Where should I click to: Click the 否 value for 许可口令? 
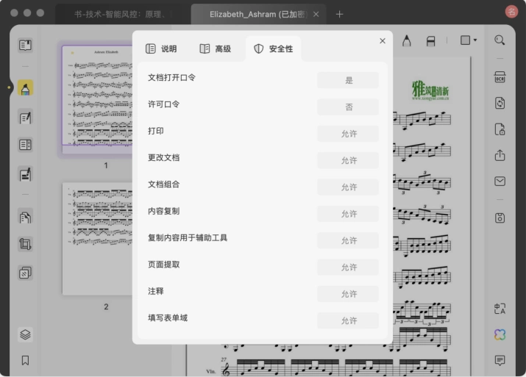tap(348, 107)
